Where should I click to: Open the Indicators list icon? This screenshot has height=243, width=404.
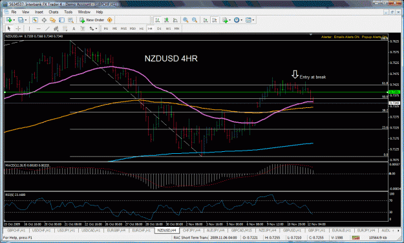[225, 20]
